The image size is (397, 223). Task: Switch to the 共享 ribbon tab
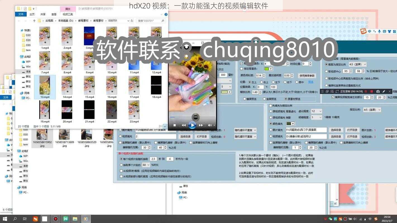(43, 14)
